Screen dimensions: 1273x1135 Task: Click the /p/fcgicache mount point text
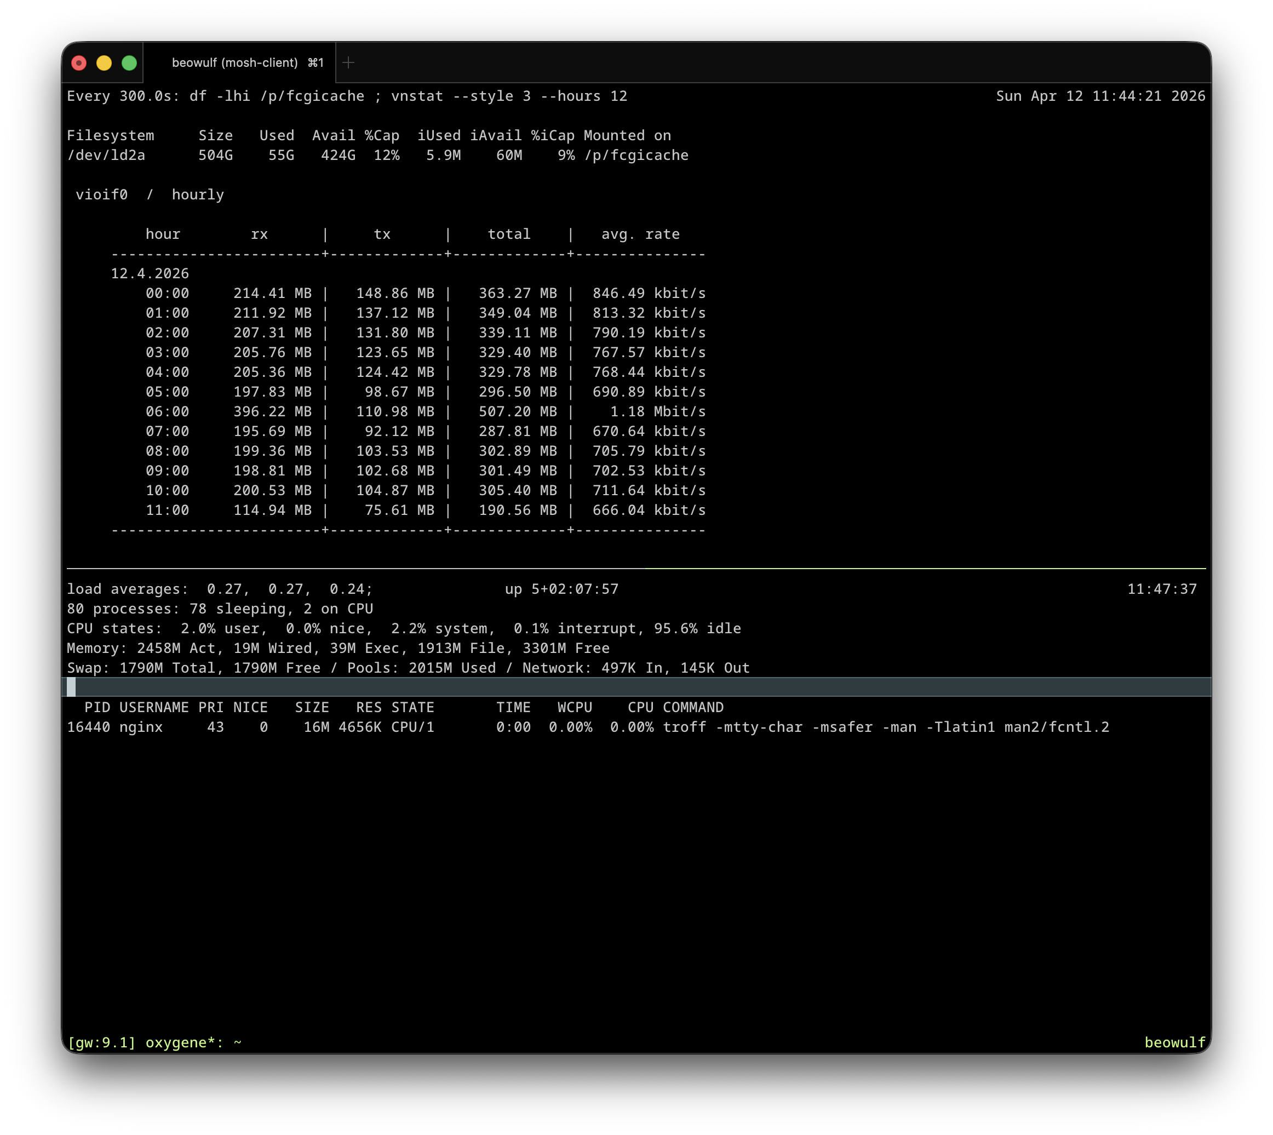(636, 155)
